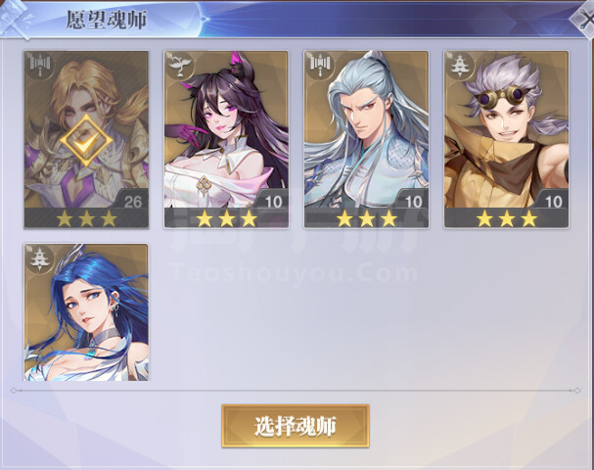Click the level 10 badge on silver-haired man card

click(413, 202)
